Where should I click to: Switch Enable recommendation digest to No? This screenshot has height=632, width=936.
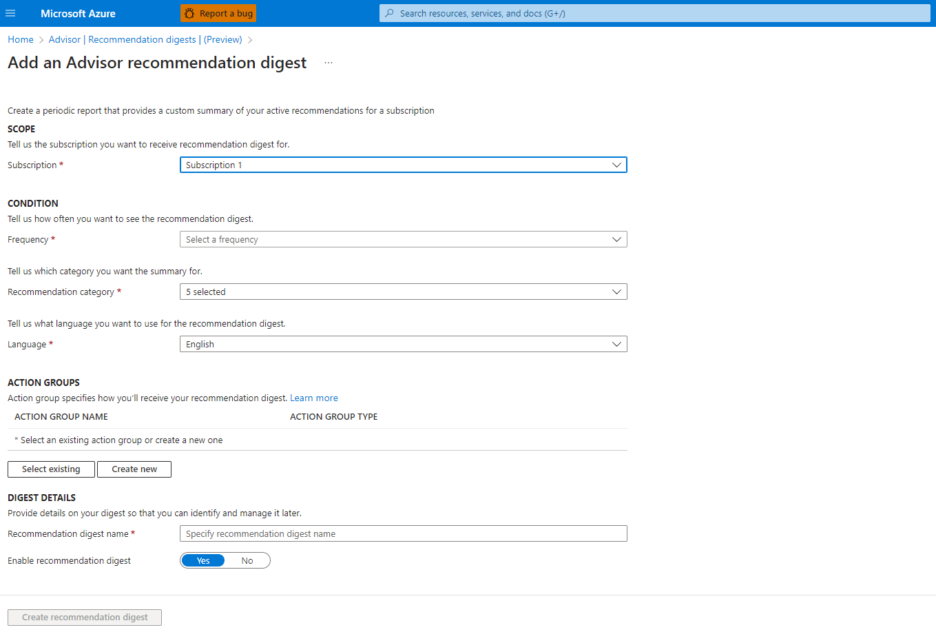(247, 560)
